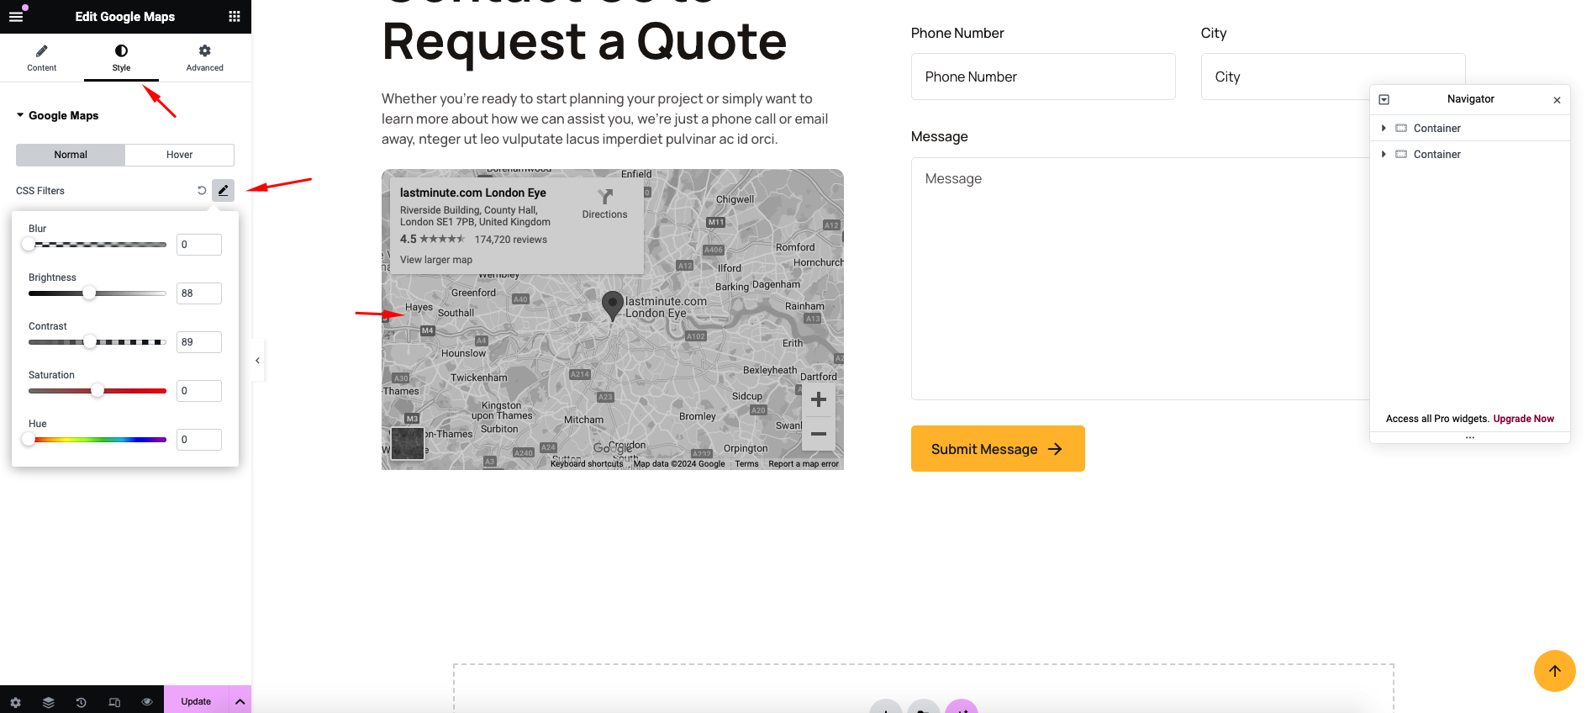Viewport: 1592px width, 713px height.
Task: Click the Phone Number input field
Action: (1043, 77)
